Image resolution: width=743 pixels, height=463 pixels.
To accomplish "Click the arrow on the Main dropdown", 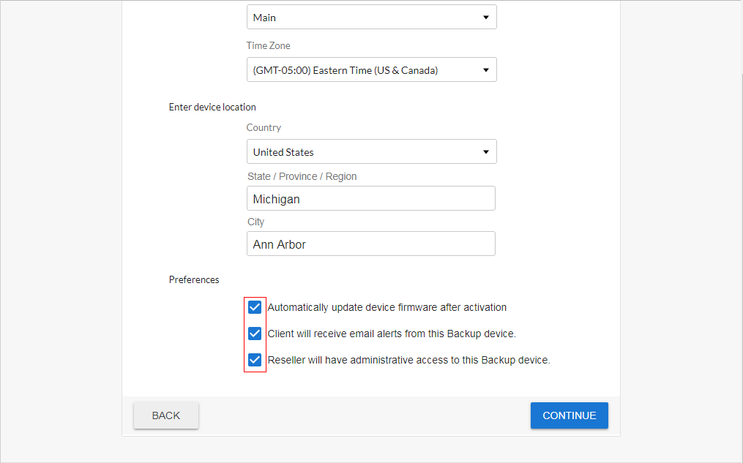I will (x=486, y=18).
